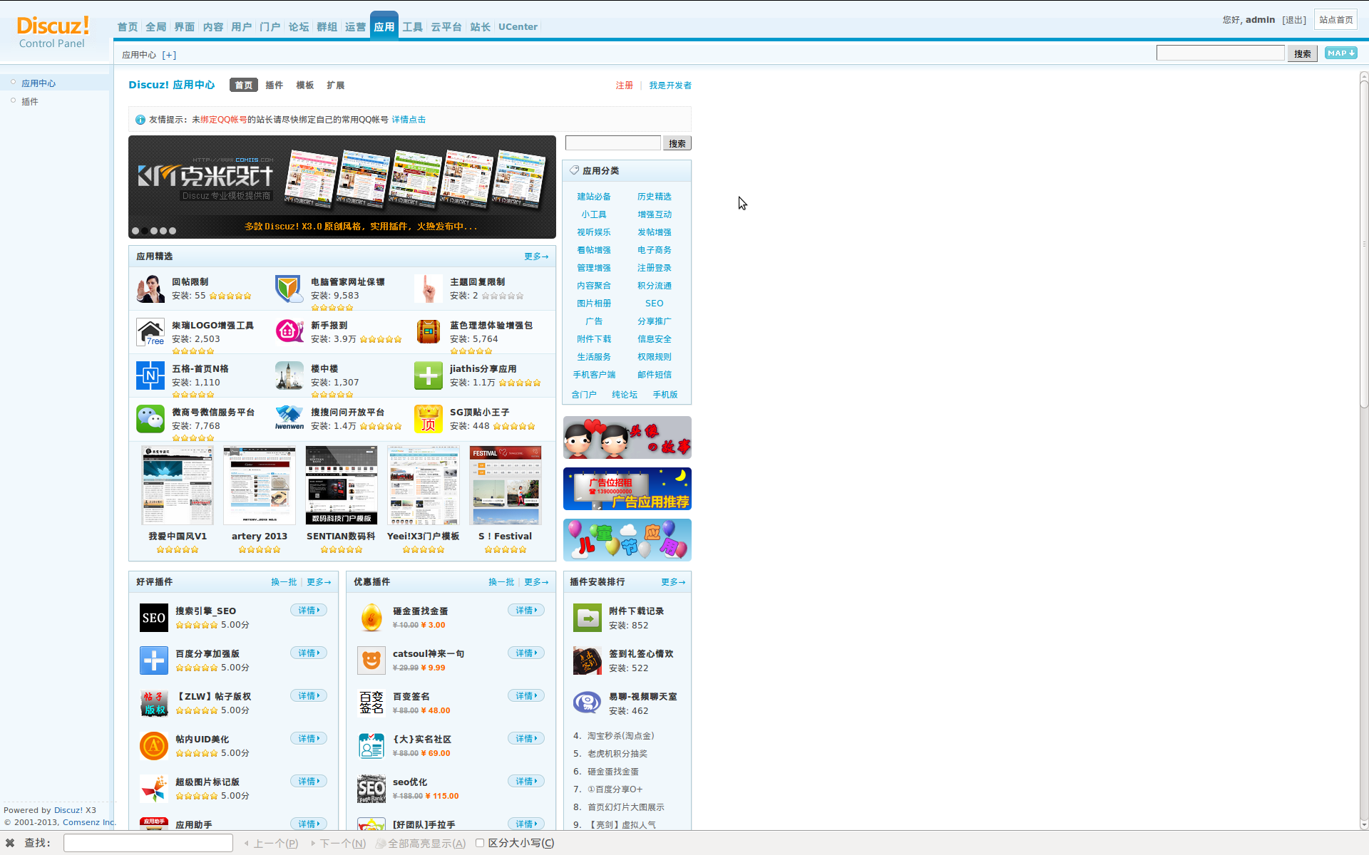This screenshot has height=855, width=1369.
Task: Select the first banner carousel dot
Action: (x=135, y=231)
